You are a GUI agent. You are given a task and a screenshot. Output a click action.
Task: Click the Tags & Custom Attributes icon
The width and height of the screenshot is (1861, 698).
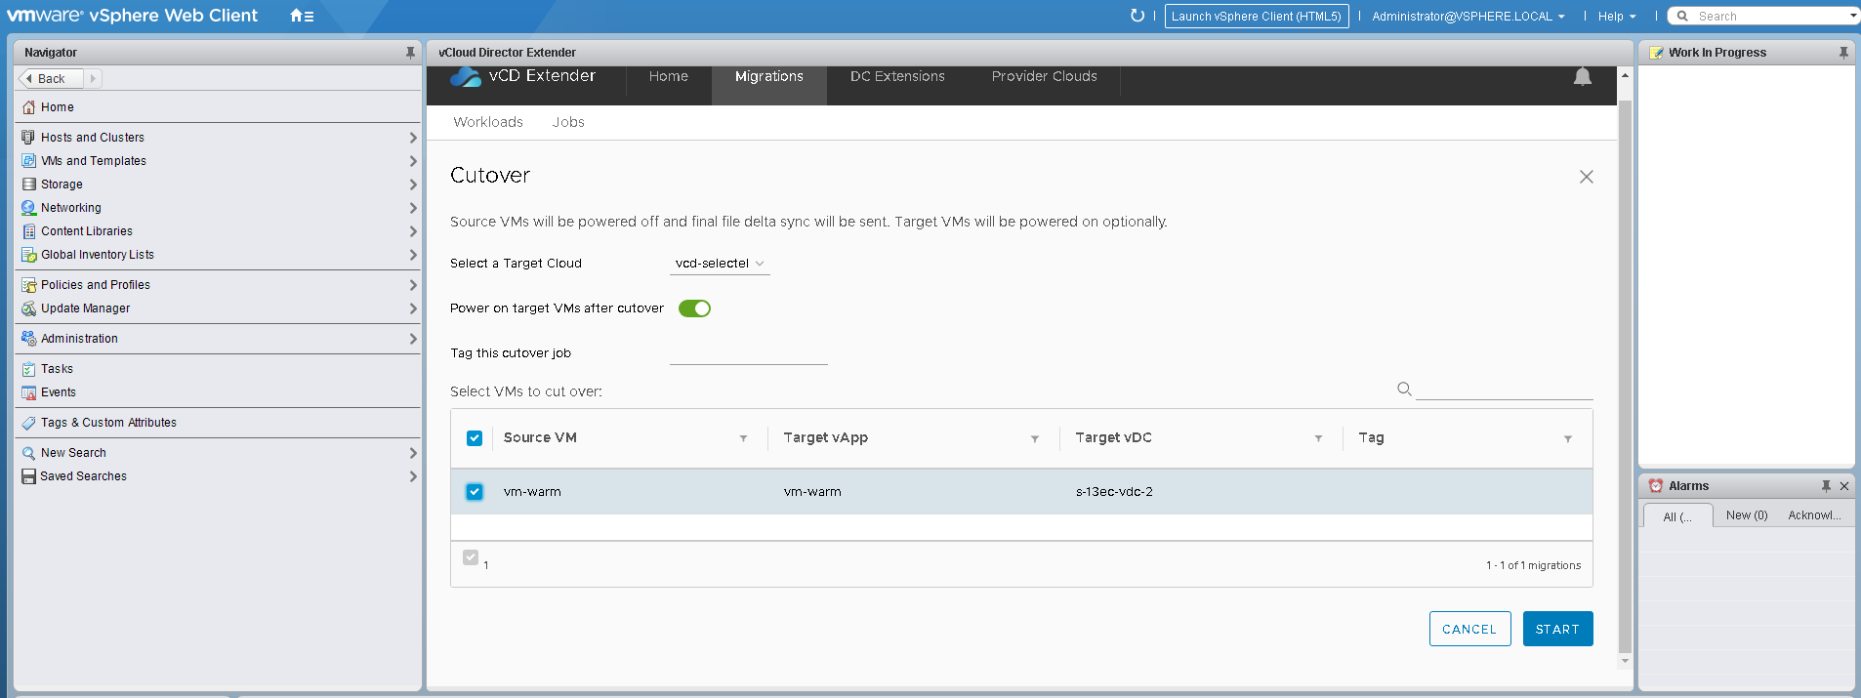pos(28,423)
